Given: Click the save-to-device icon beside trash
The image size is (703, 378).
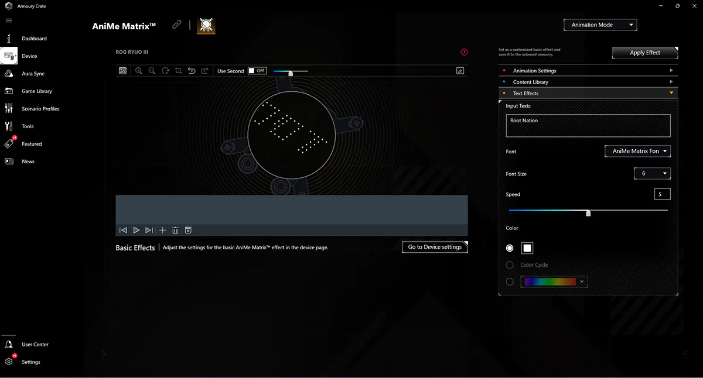Looking at the screenshot, I should click(188, 231).
